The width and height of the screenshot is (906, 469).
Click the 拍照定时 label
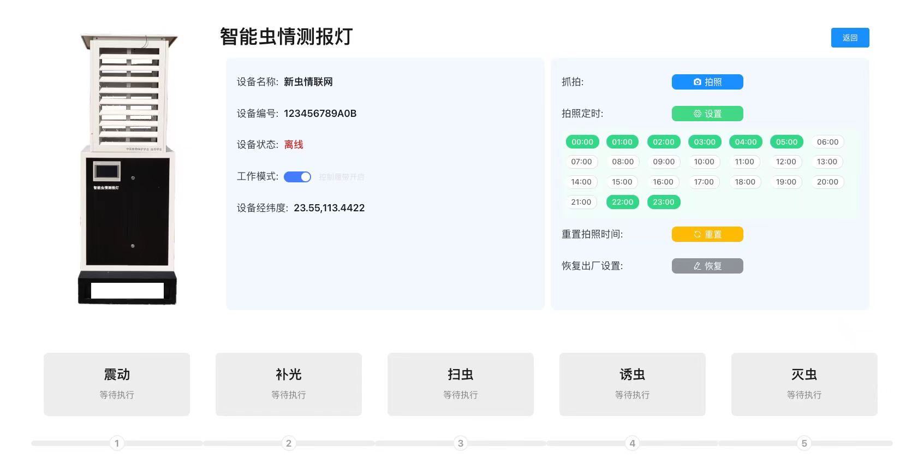click(x=582, y=114)
